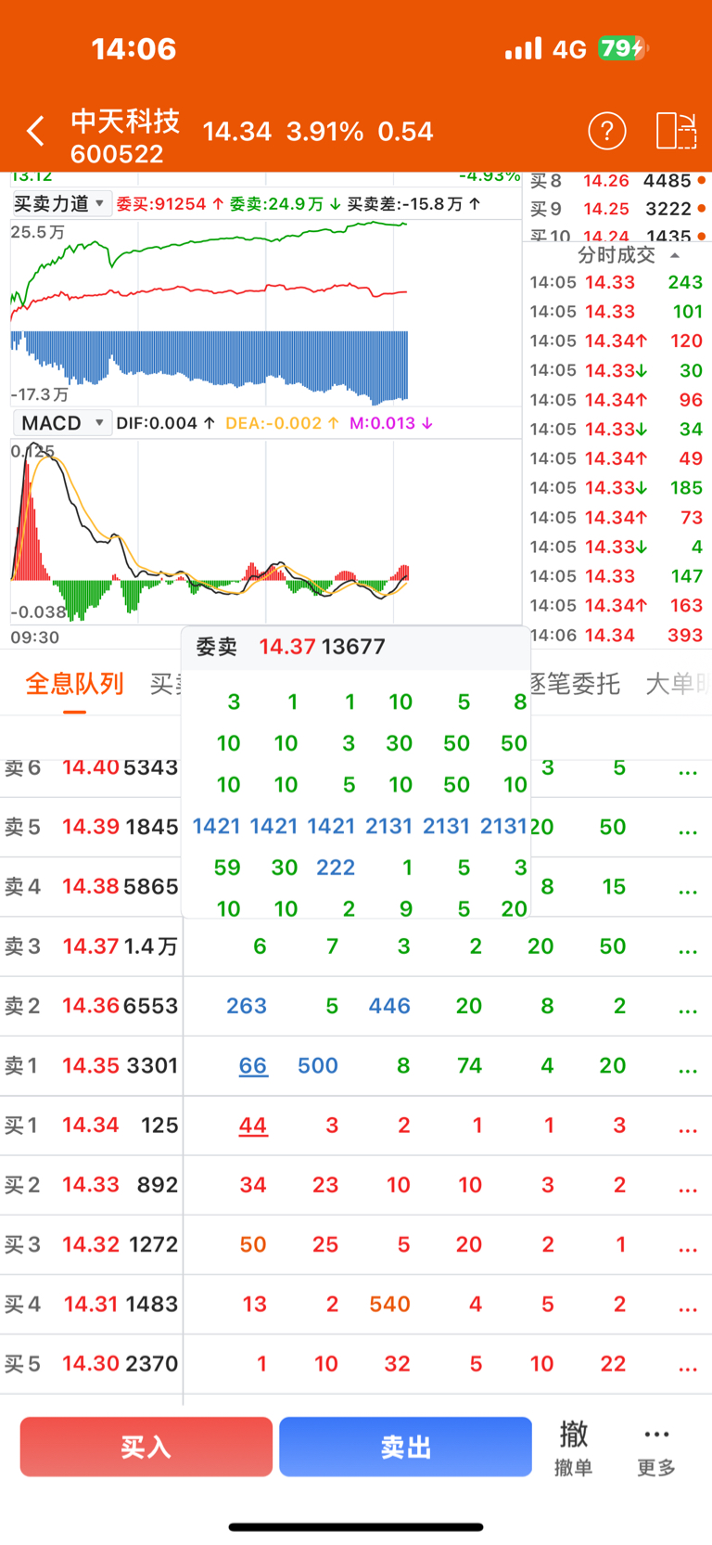Tap the 委买:91254 value

(x=170, y=203)
